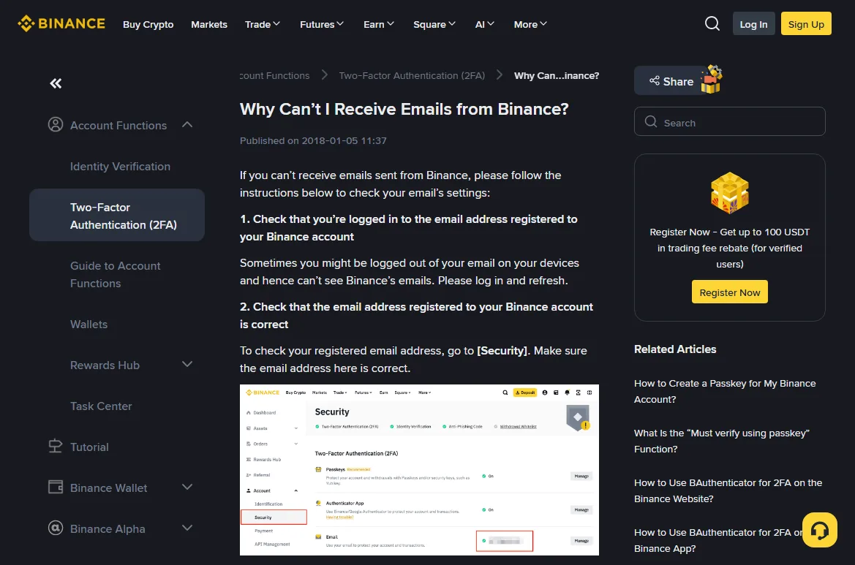Open Rewards Hub sidebar item
855x565 pixels.
coord(105,365)
